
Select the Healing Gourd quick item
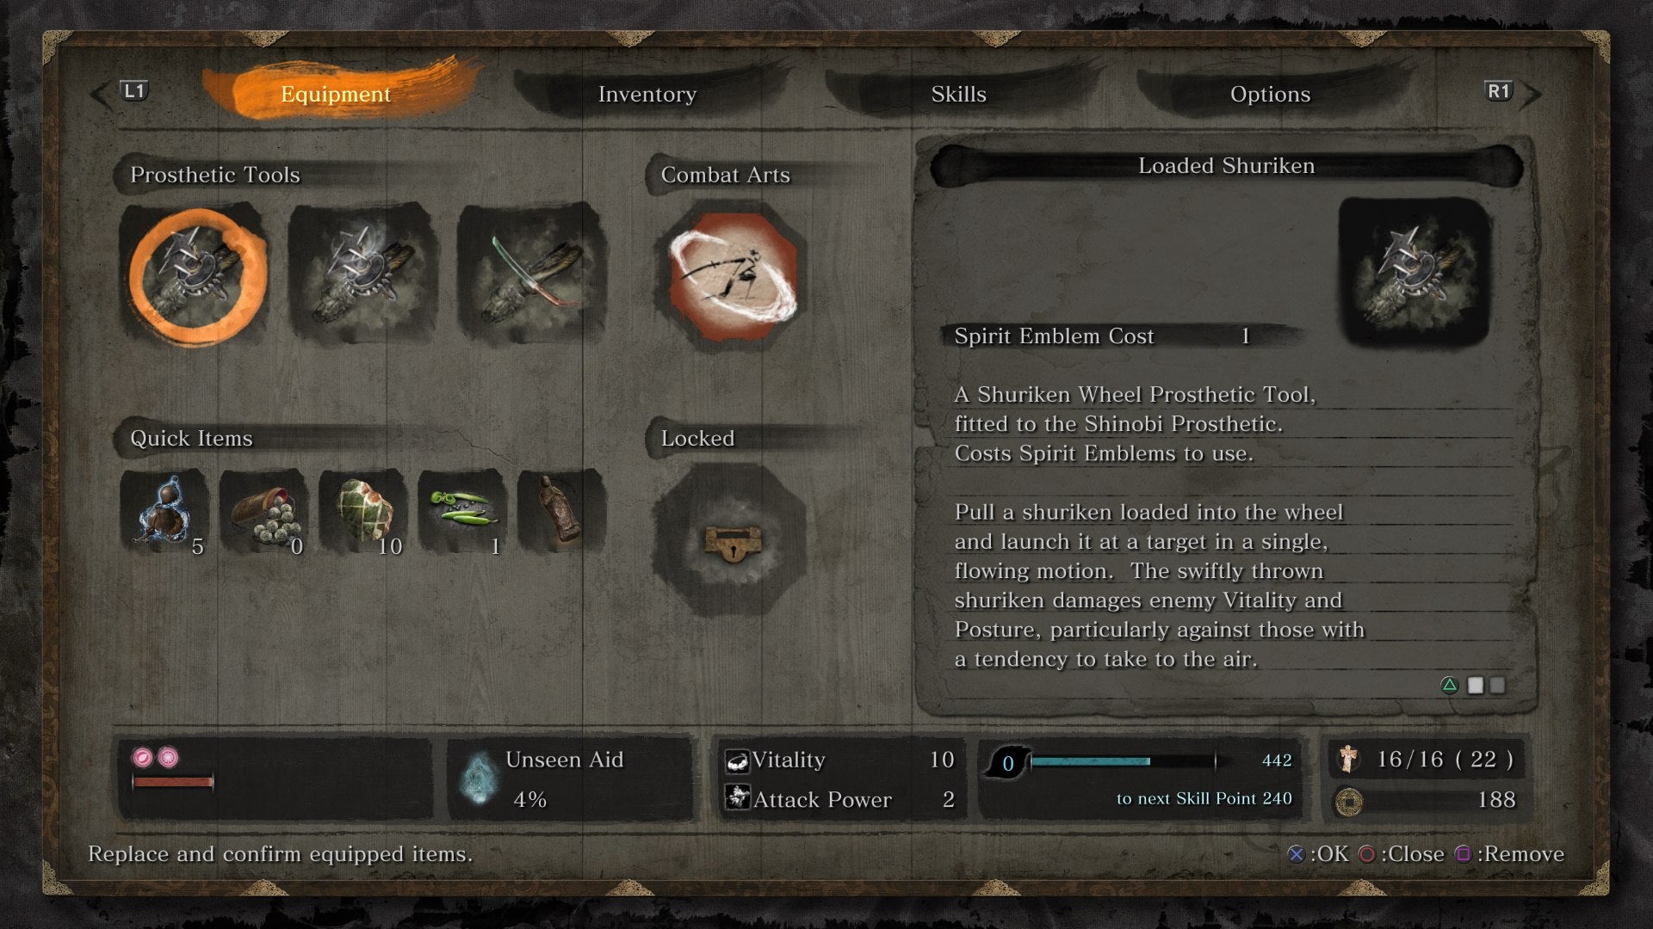click(x=164, y=513)
